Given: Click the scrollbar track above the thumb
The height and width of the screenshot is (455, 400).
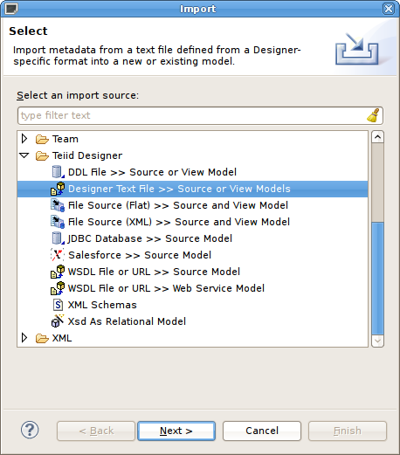Looking at the screenshot, I should 377,183.
